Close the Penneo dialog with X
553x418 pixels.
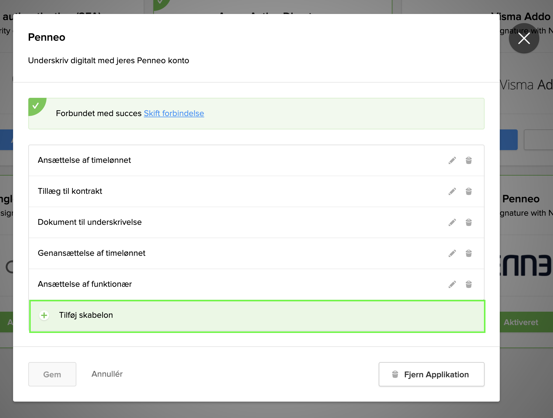coord(524,39)
